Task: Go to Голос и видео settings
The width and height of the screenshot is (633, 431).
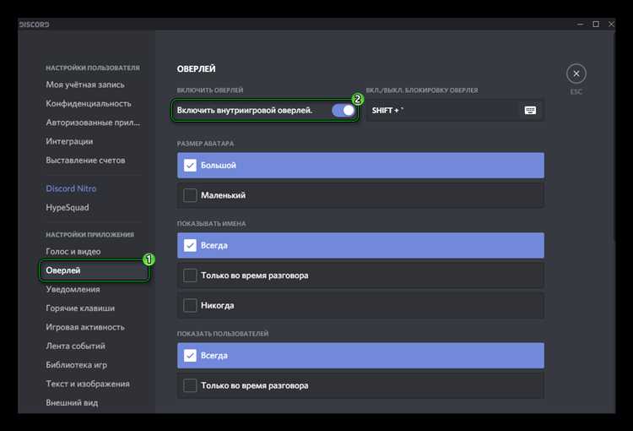Action: click(x=73, y=252)
